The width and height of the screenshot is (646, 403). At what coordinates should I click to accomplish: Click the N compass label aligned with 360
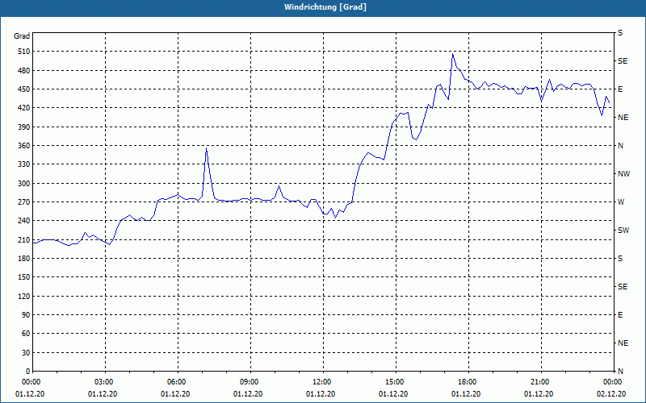pos(620,146)
